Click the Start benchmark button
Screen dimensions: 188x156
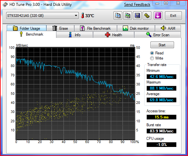(x=162, y=45)
